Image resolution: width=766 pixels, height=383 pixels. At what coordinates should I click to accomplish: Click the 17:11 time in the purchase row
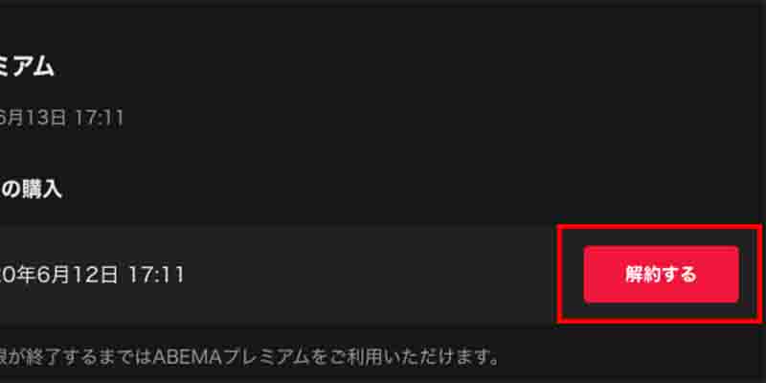[x=156, y=276]
